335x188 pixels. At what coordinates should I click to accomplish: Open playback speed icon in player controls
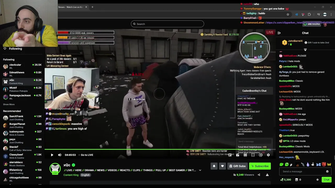coord(261,155)
